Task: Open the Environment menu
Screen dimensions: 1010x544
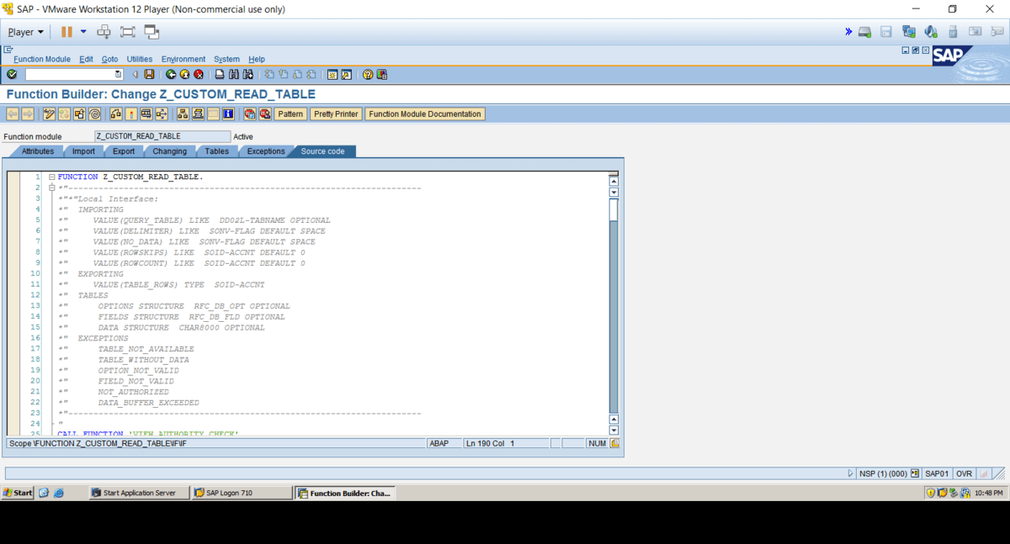Action: (x=183, y=59)
